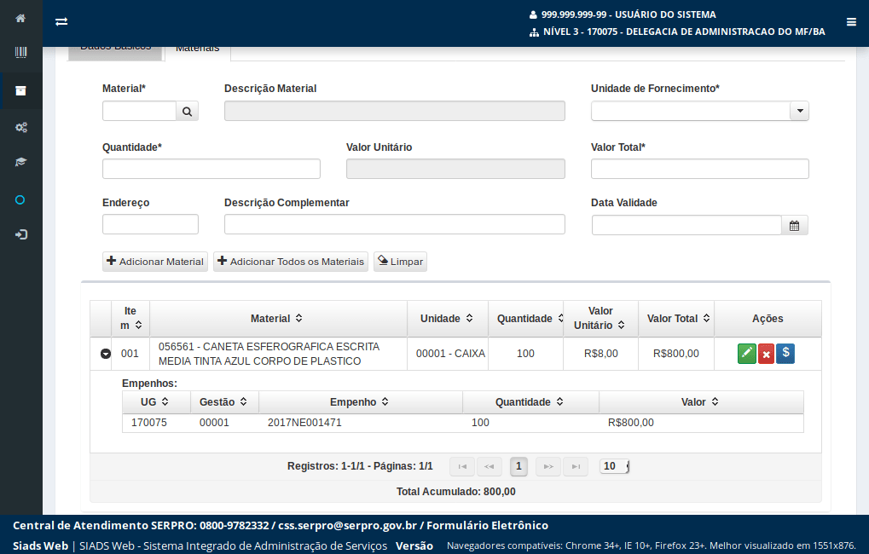Click the Material search magnifier button
The width and height of the screenshot is (869, 554).
(x=188, y=112)
